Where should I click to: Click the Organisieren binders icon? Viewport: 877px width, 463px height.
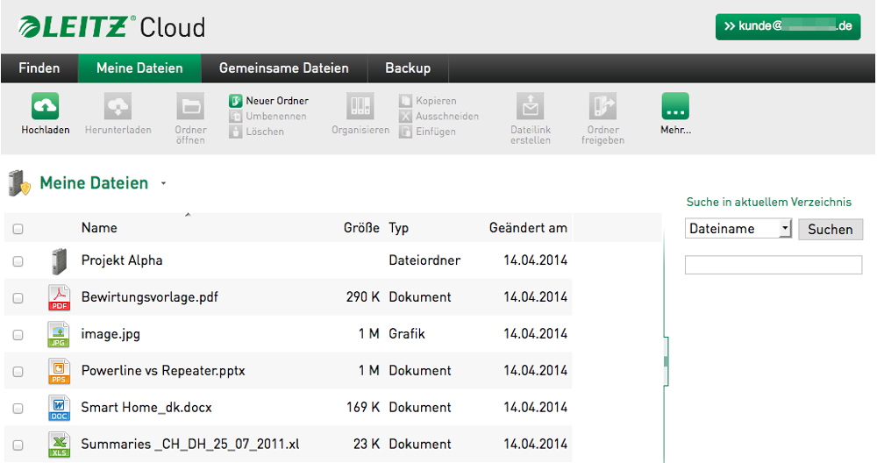coord(360,106)
